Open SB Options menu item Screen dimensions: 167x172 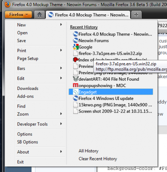click(28, 142)
